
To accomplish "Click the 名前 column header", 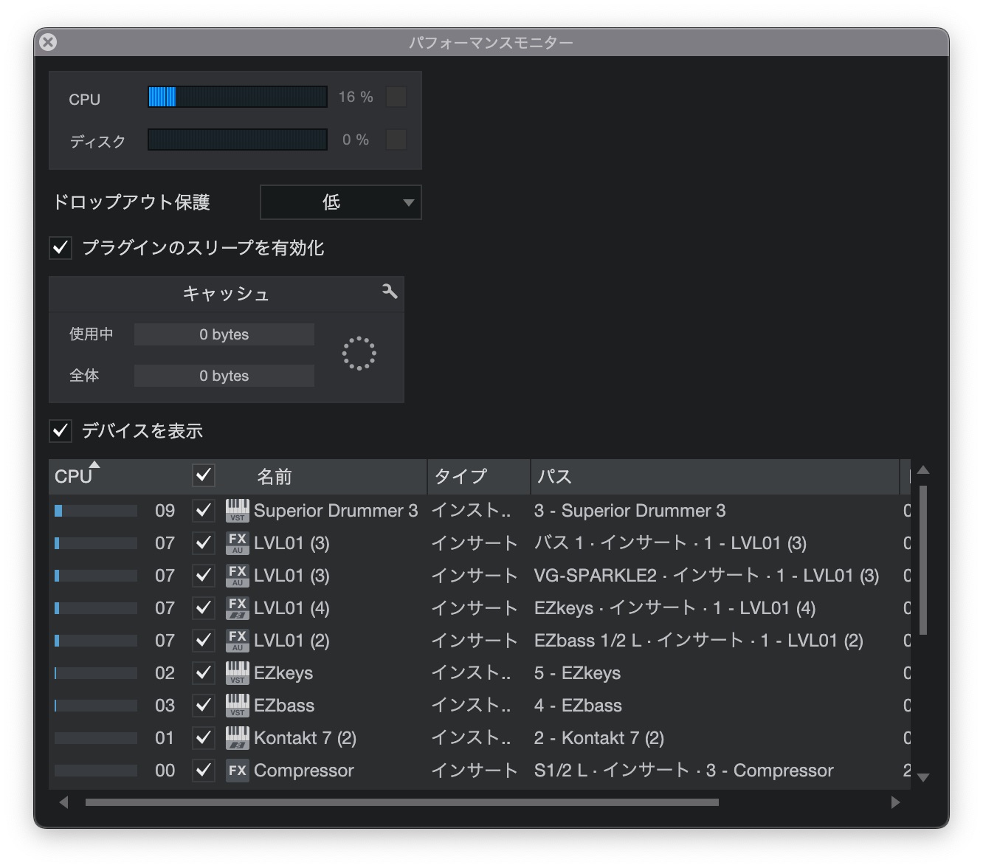I will pos(273,477).
